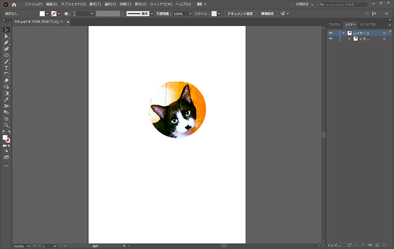Click the Home icon in top bar
The width and height of the screenshot is (394, 249).
tap(14, 4)
